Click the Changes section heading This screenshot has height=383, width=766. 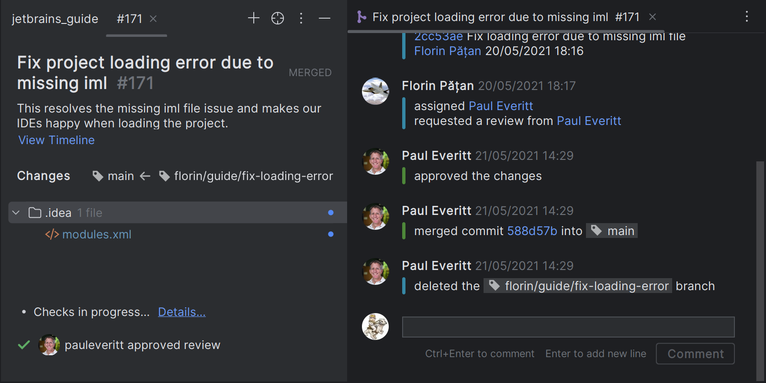click(44, 176)
